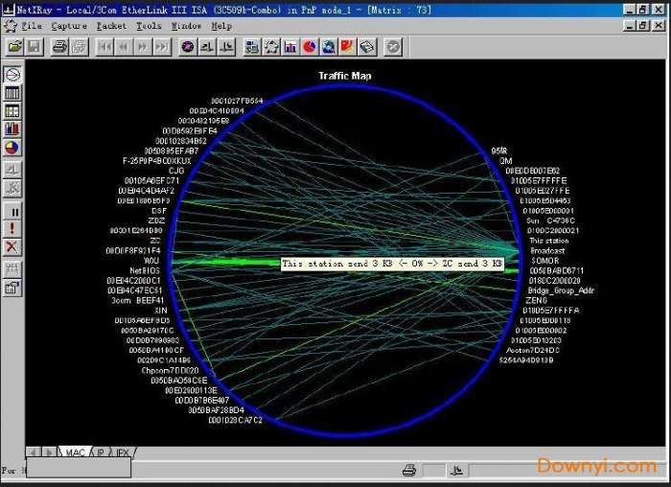This screenshot has height=487, width=671.
Task: Select the MAC tab
Action: pos(73,452)
